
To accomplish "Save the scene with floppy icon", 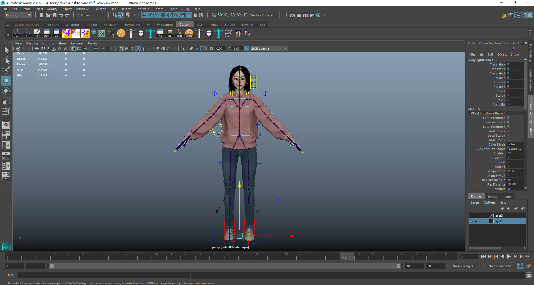I will 55,15.
